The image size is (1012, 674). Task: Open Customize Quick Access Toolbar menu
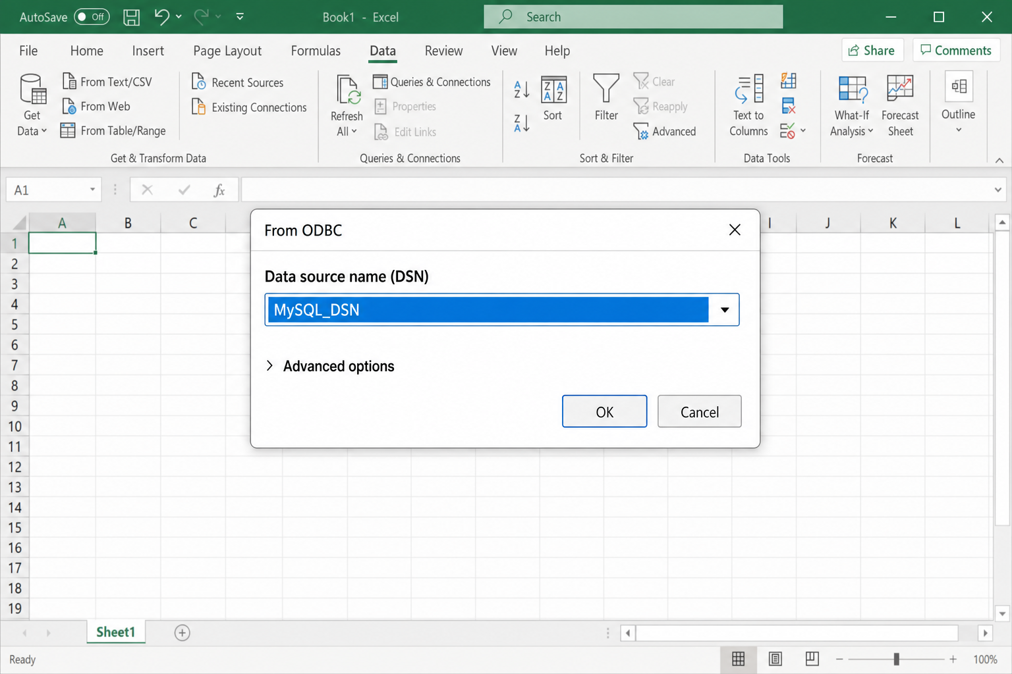240,16
